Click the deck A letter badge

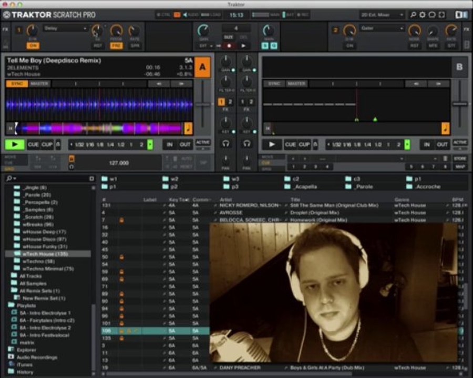(x=202, y=67)
